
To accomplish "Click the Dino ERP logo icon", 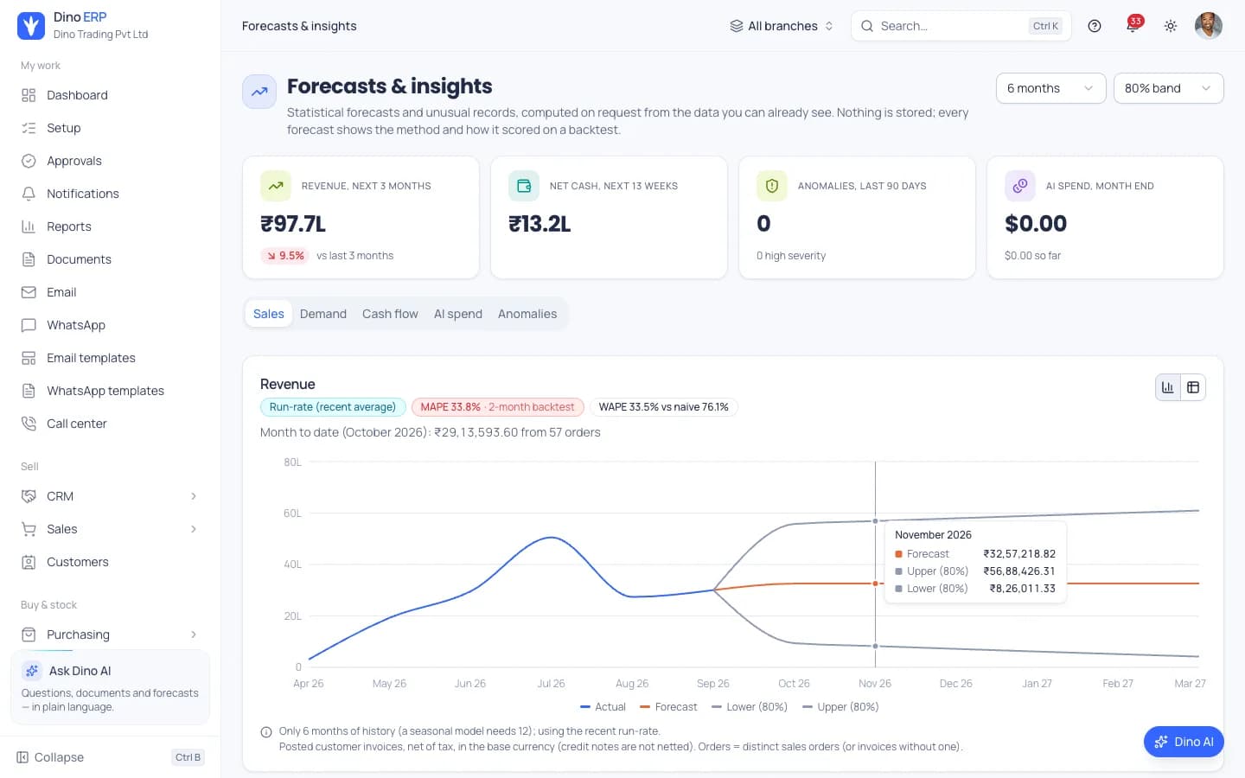I will 31,26.
